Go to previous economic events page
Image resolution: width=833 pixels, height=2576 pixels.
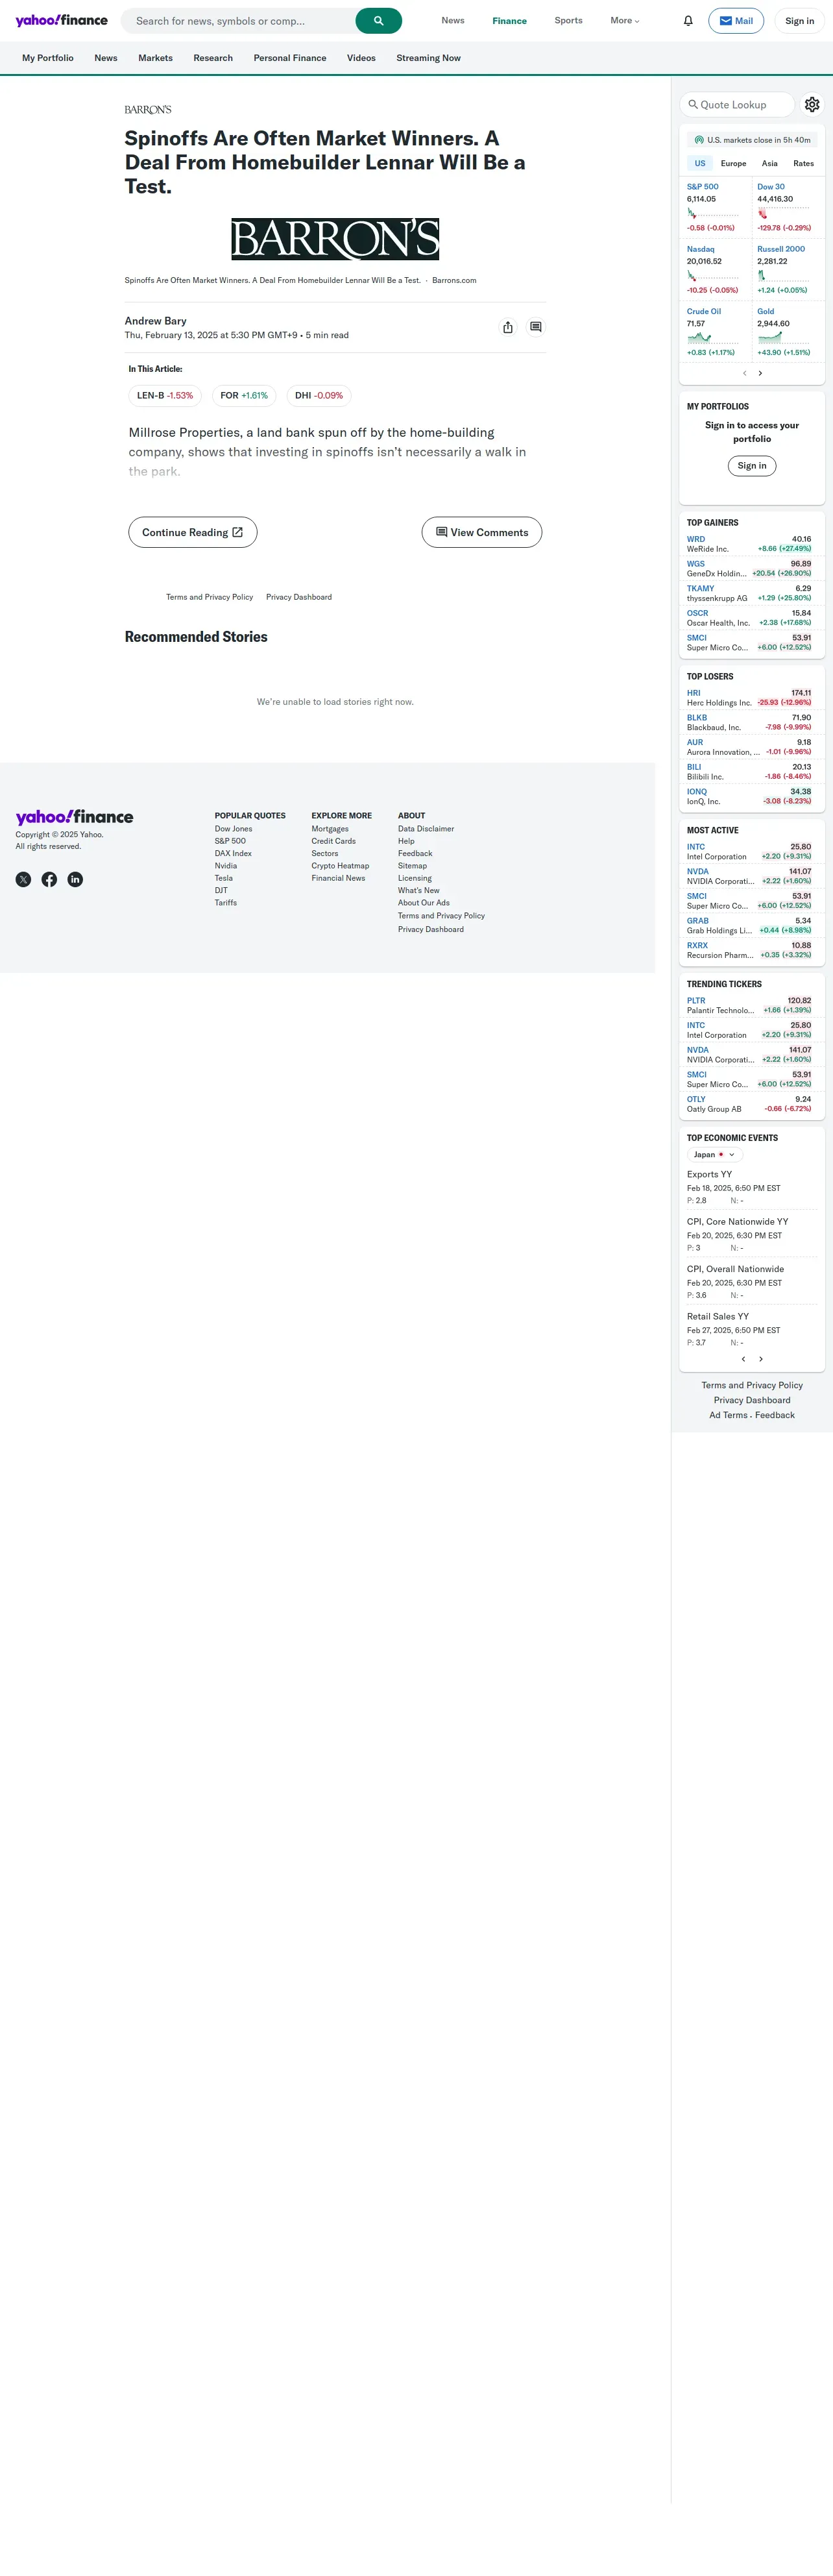tap(743, 1359)
